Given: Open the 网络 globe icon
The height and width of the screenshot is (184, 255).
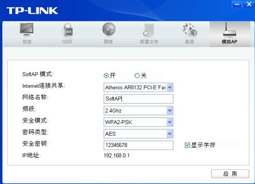Looking at the screenshot, I should pyautogui.click(x=109, y=29).
